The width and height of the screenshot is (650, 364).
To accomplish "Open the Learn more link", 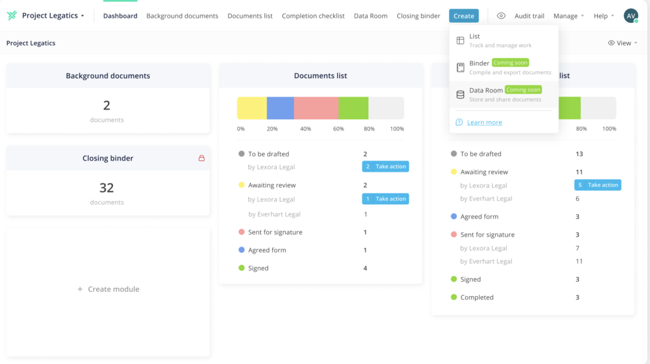I will coord(484,122).
